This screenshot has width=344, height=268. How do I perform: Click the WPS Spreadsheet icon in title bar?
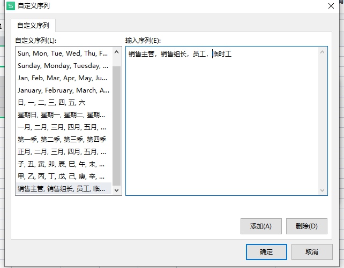[x=11, y=6]
